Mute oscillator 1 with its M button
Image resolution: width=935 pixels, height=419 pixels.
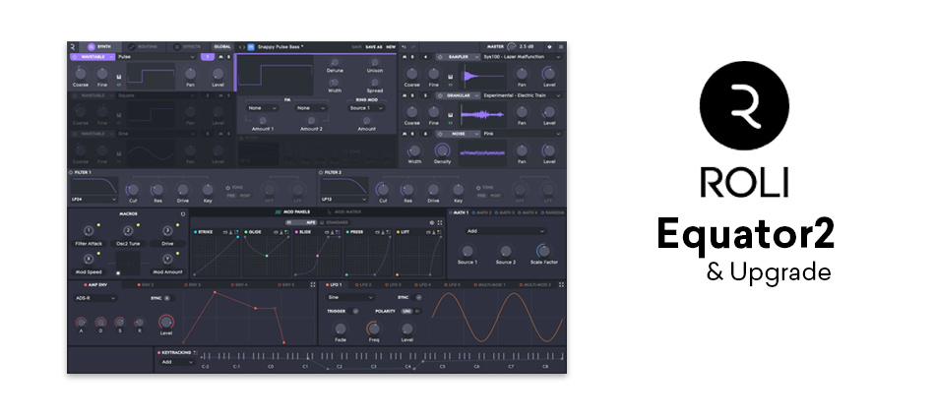coord(220,57)
